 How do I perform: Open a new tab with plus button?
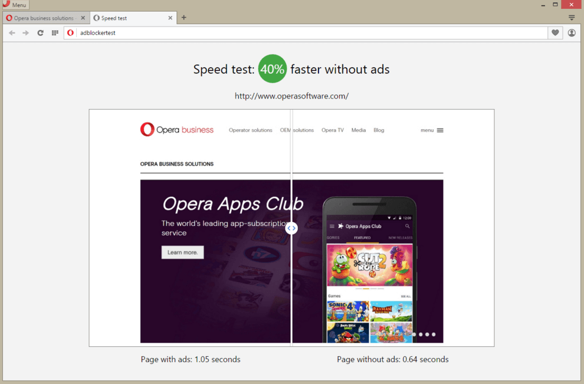point(184,18)
